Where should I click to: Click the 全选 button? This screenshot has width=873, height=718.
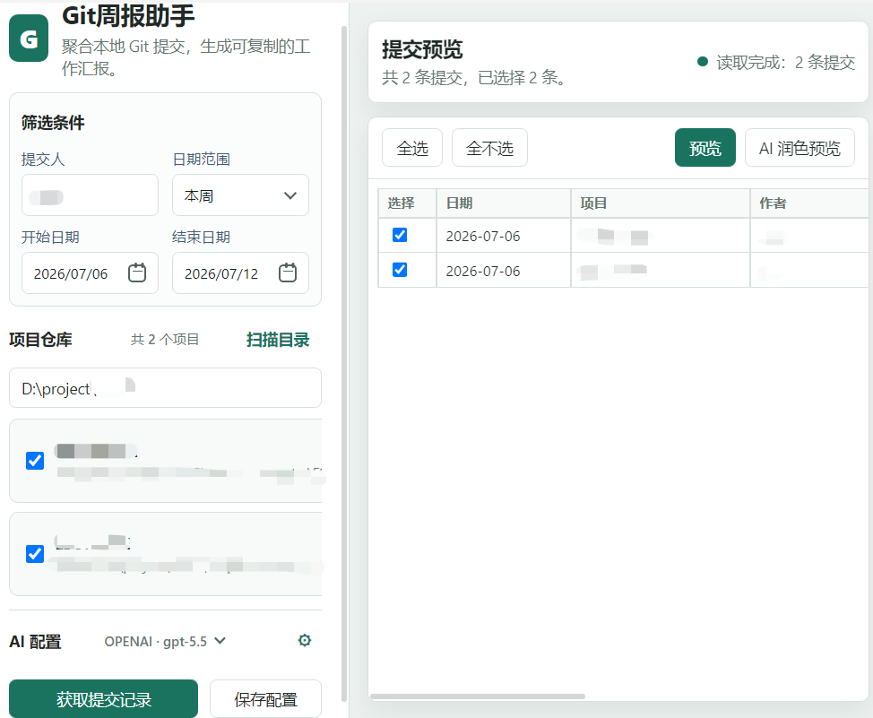pos(412,148)
